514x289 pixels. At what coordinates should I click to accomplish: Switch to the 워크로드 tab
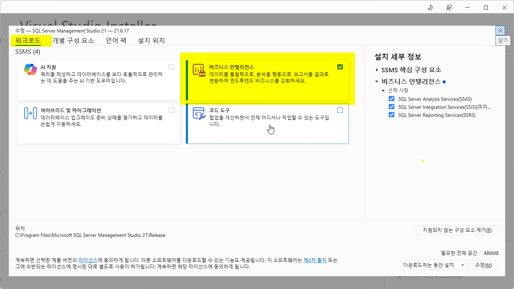click(28, 41)
